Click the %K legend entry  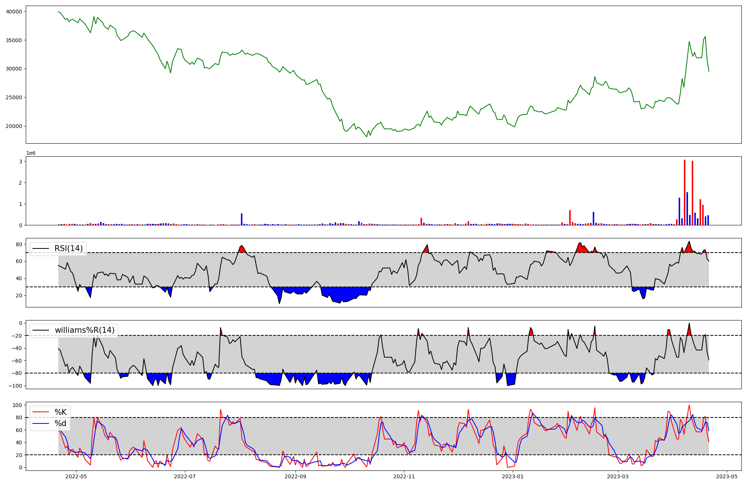[61, 412]
